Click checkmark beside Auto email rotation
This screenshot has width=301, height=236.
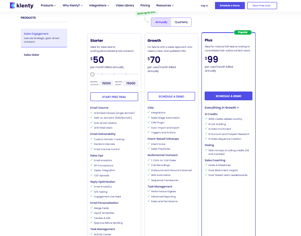tap(92, 123)
